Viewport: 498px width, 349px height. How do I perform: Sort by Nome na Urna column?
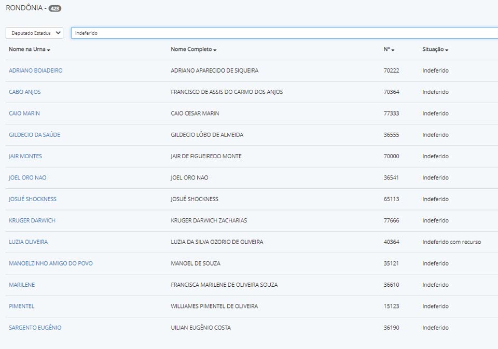tap(29, 49)
